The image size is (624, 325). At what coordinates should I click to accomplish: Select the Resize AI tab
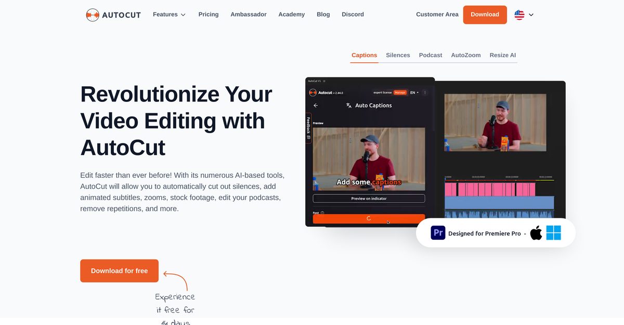pyautogui.click(x=503, y=55)
